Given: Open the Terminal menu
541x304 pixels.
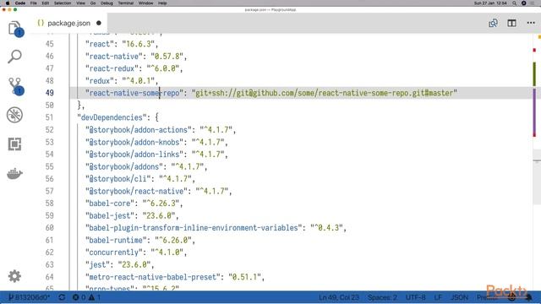Looking at the screenshot, I should [126, 3].
